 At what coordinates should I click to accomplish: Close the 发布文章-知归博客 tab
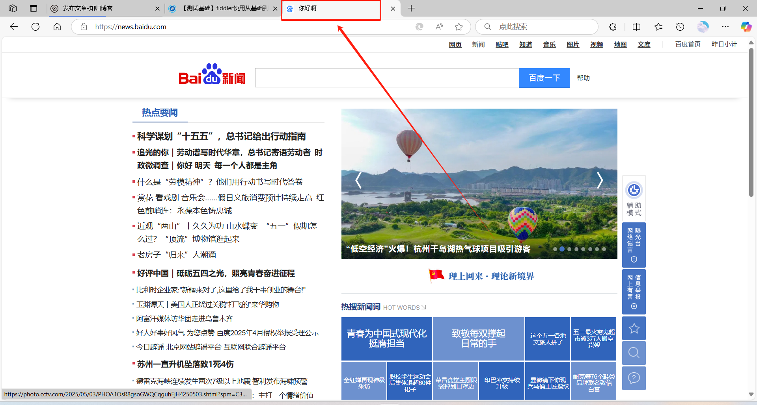tap(157, 8)
